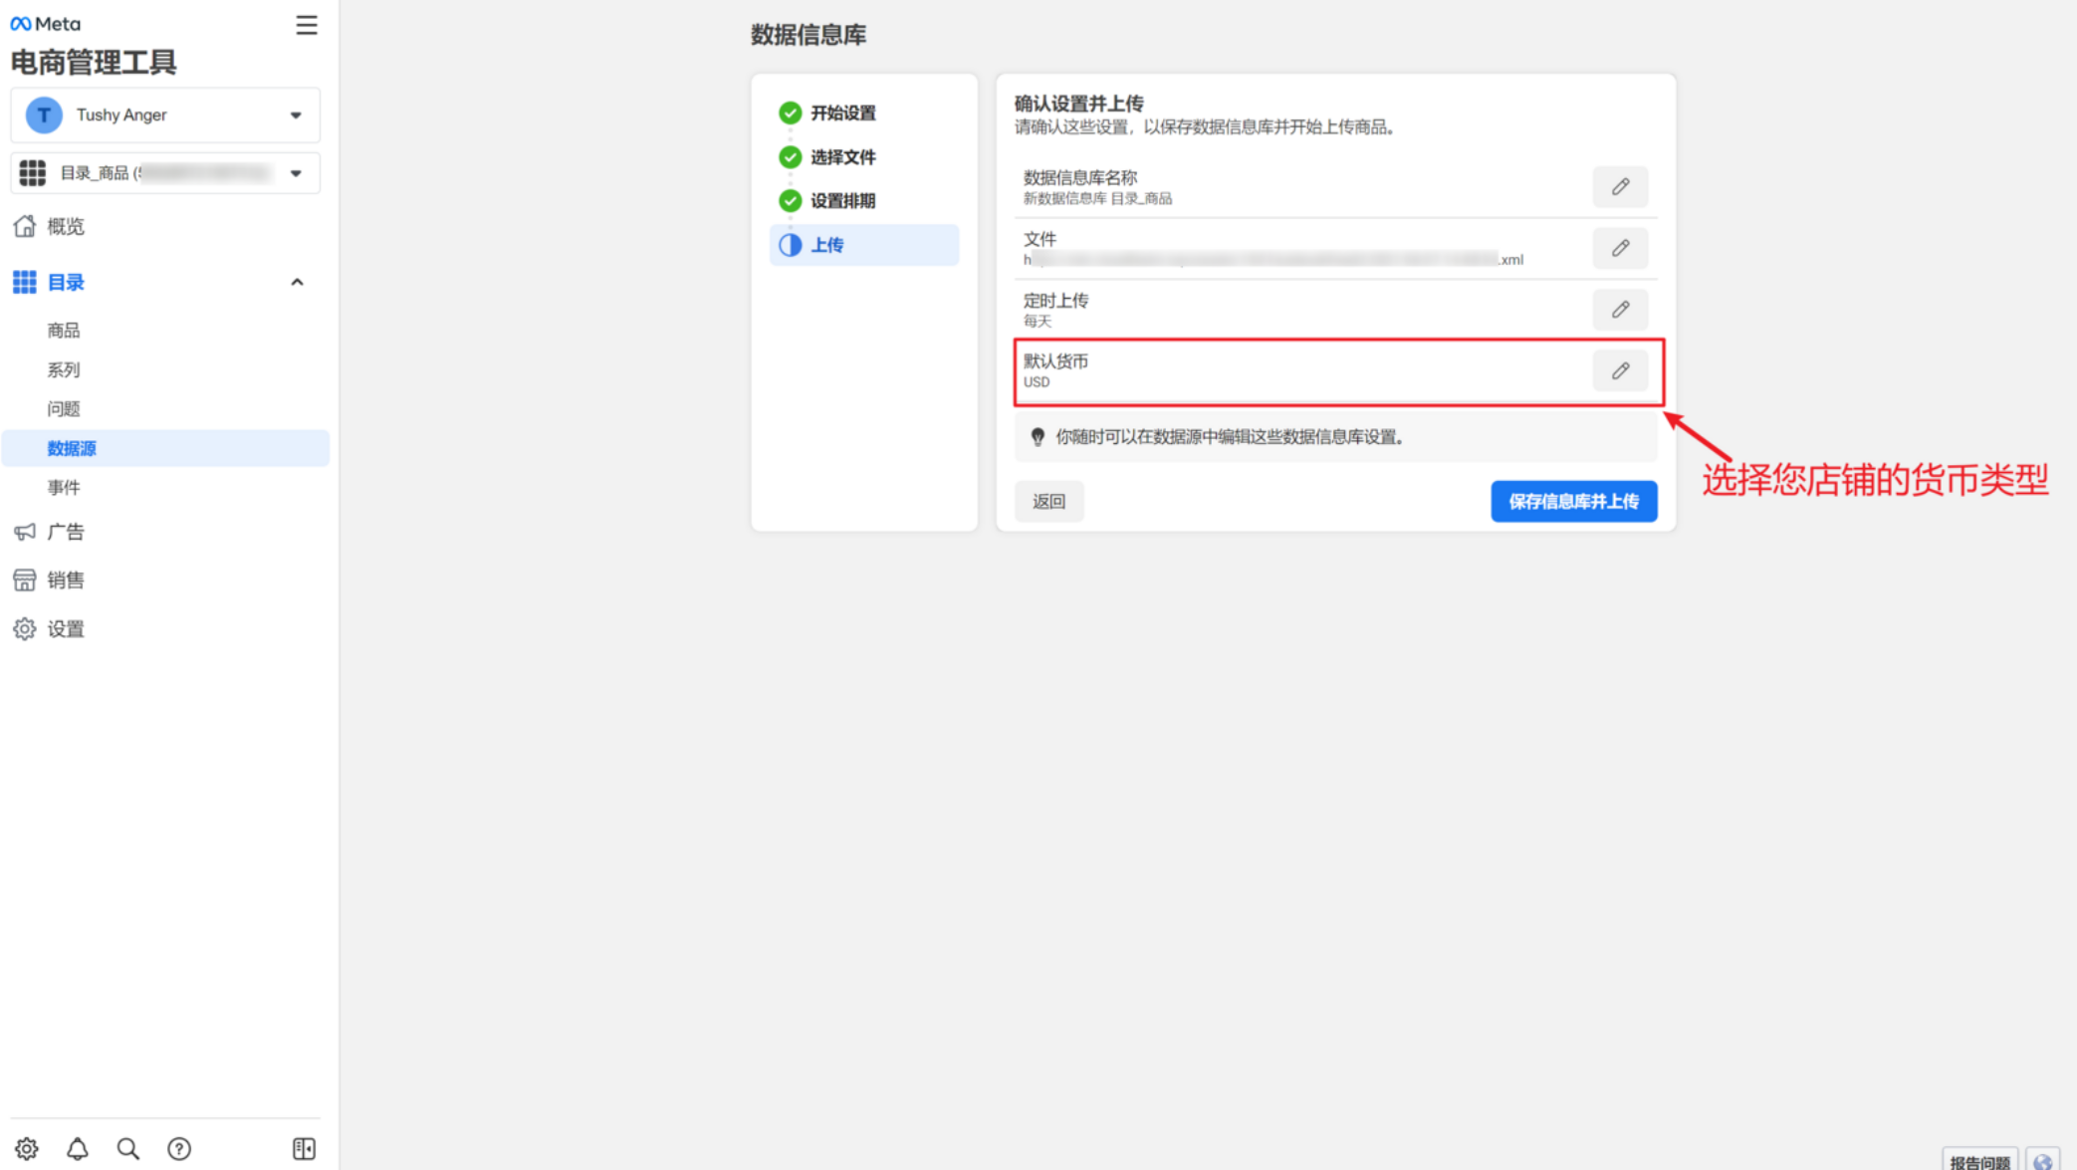Open 广告 section in sidebar
Viewport: 2077px width, 1170px height.
pyautogui.click(x=66, y=532)
